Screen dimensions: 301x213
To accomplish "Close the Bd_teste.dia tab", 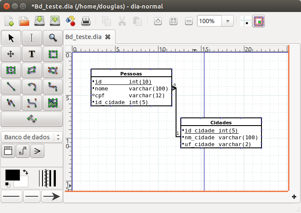I will pos(108,37).
